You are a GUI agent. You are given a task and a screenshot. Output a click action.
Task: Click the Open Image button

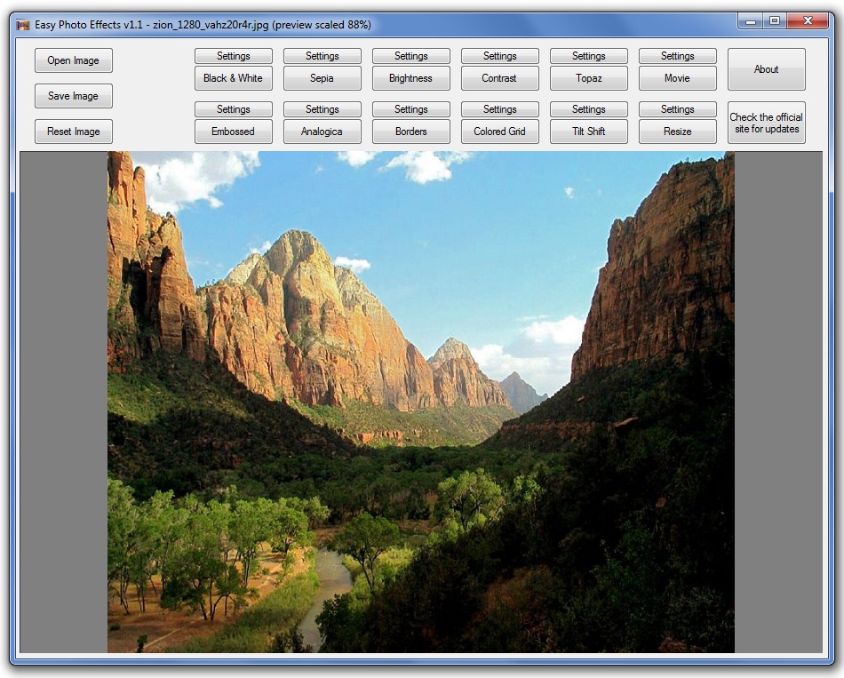tap(73, 60)
